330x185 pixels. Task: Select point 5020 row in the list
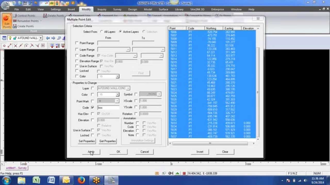coord(212,79)
